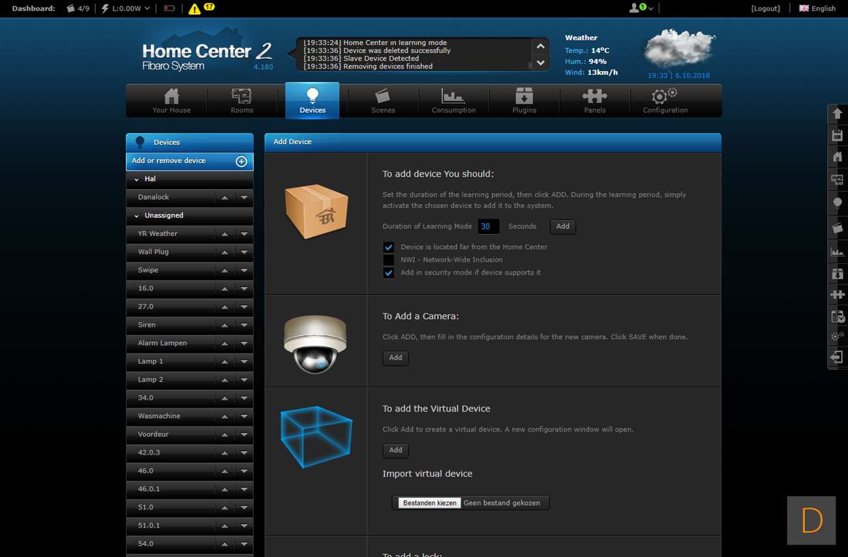This screenshot has height=557, width=848.
Task: Click the exit arrow icon in right sidebar
Action: tap(838, 357)
